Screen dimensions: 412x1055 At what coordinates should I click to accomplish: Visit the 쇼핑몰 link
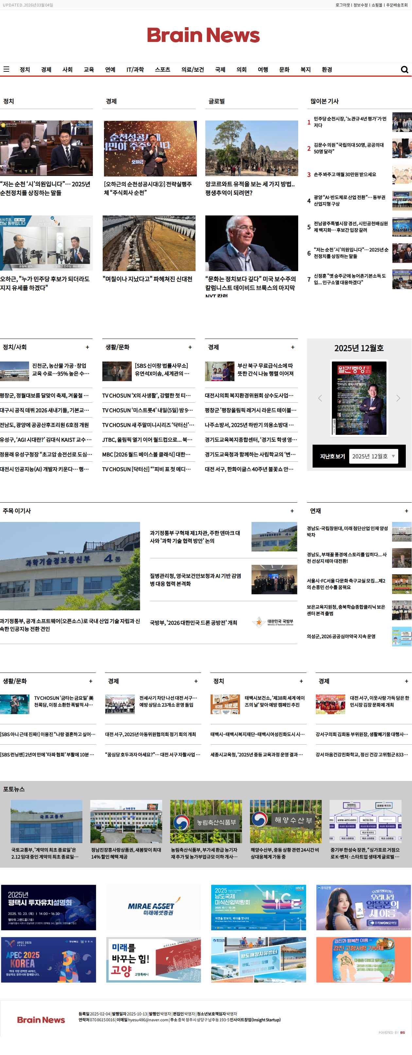point(377,5)
